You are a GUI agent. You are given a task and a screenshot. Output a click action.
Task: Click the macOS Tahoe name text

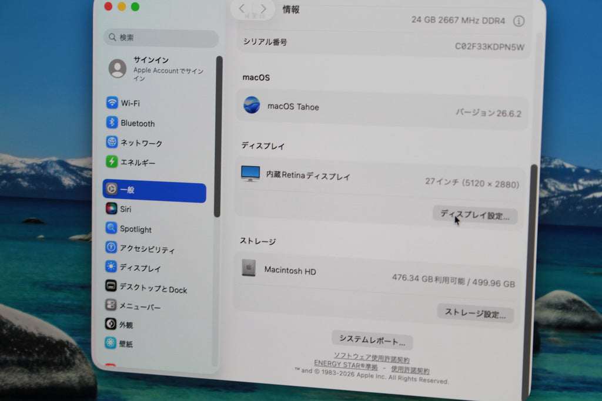293,107
